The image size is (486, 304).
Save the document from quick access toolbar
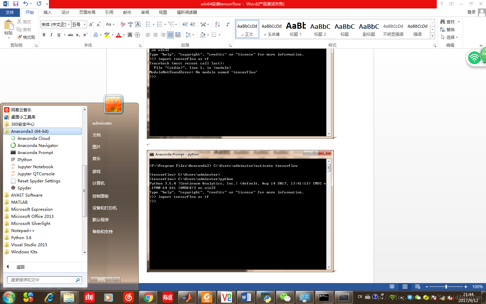(x=16, y=4)
